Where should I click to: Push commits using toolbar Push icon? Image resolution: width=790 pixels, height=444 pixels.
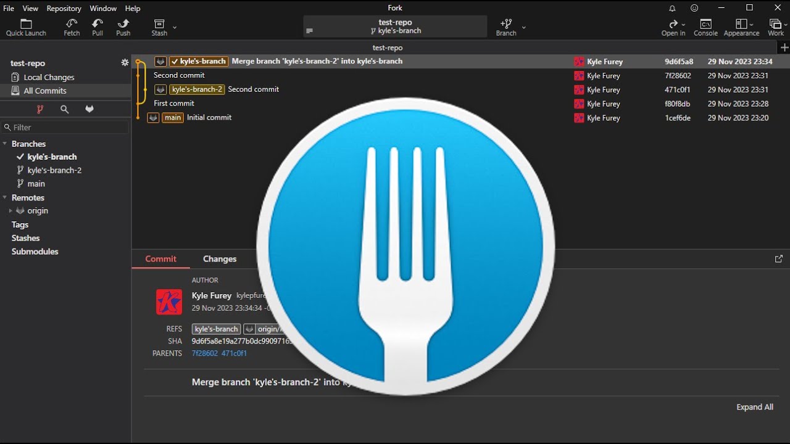[123, 27]
